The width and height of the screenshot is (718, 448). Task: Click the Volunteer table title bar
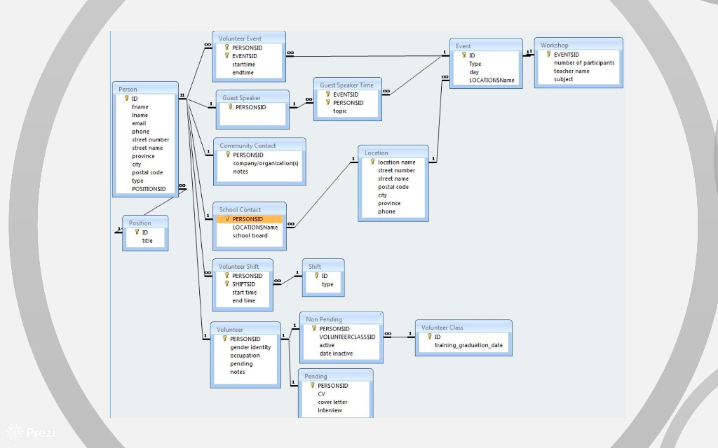[245, 329]
